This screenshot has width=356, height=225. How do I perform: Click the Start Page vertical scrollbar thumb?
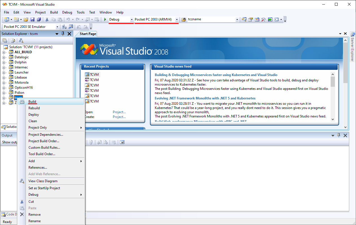pyautogui.click(x=346, y=62)
